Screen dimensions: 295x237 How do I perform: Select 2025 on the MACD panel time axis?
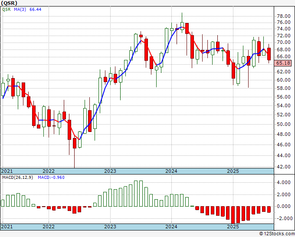[233, 227]
